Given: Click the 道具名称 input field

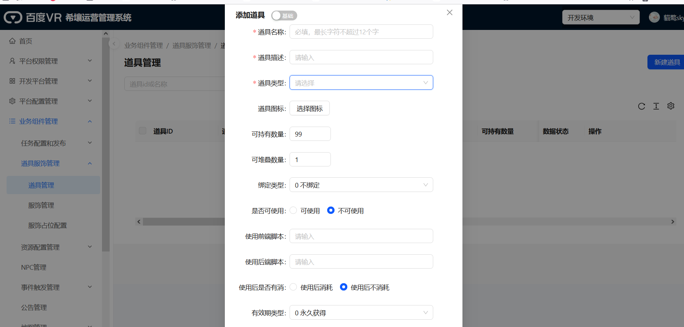Looking at the screenshot, I should pos(361,32).
